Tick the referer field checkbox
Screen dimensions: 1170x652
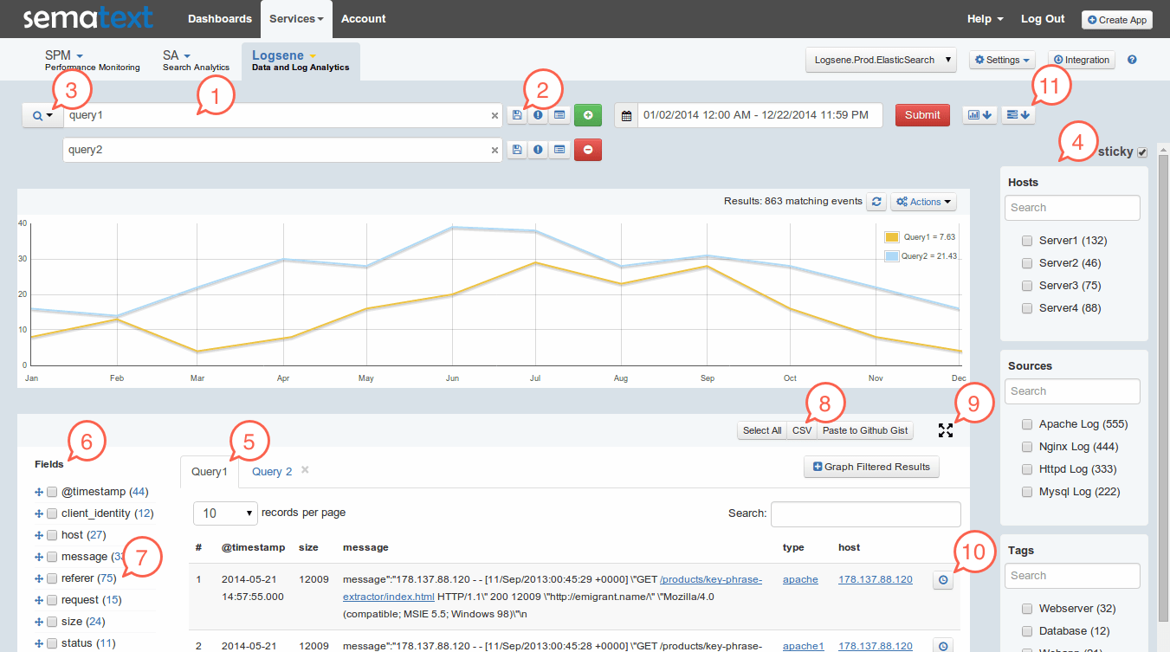(52, 578)
